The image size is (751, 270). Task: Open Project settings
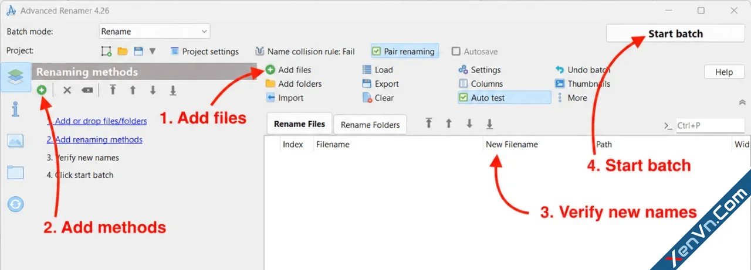204,52
